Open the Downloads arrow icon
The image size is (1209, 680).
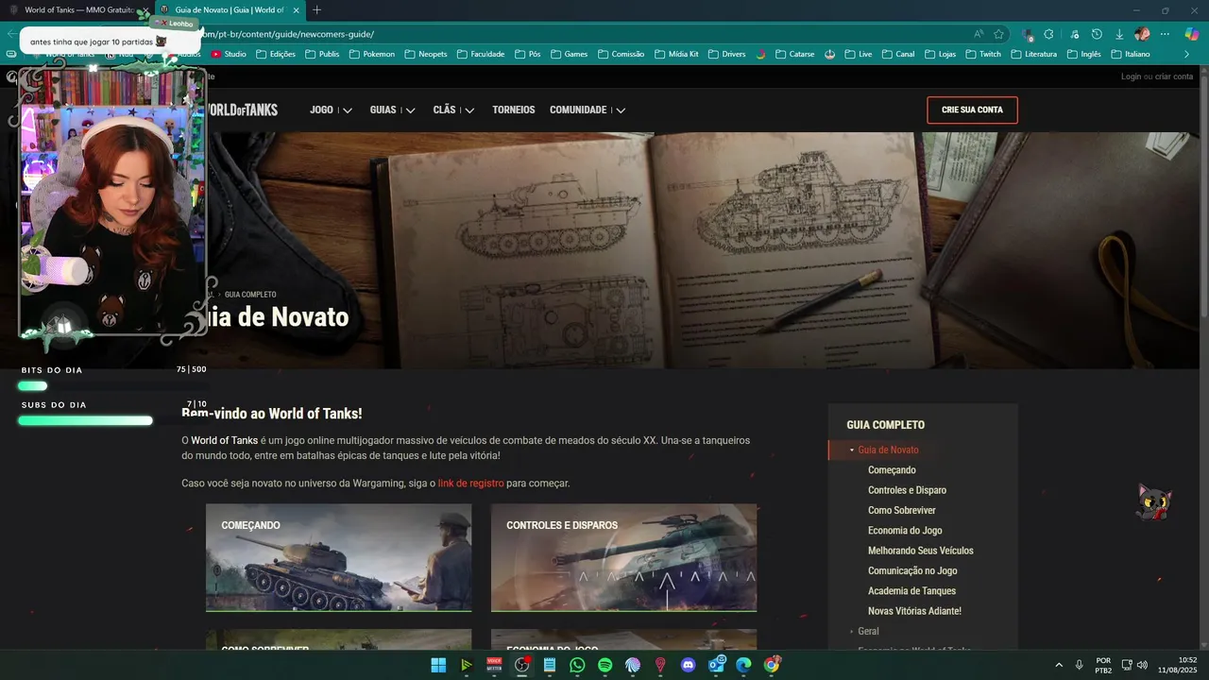(1119, 34)
